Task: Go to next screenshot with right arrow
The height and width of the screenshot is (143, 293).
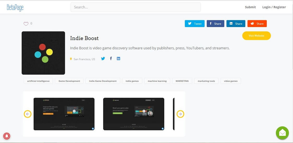Action: point(180,114)
